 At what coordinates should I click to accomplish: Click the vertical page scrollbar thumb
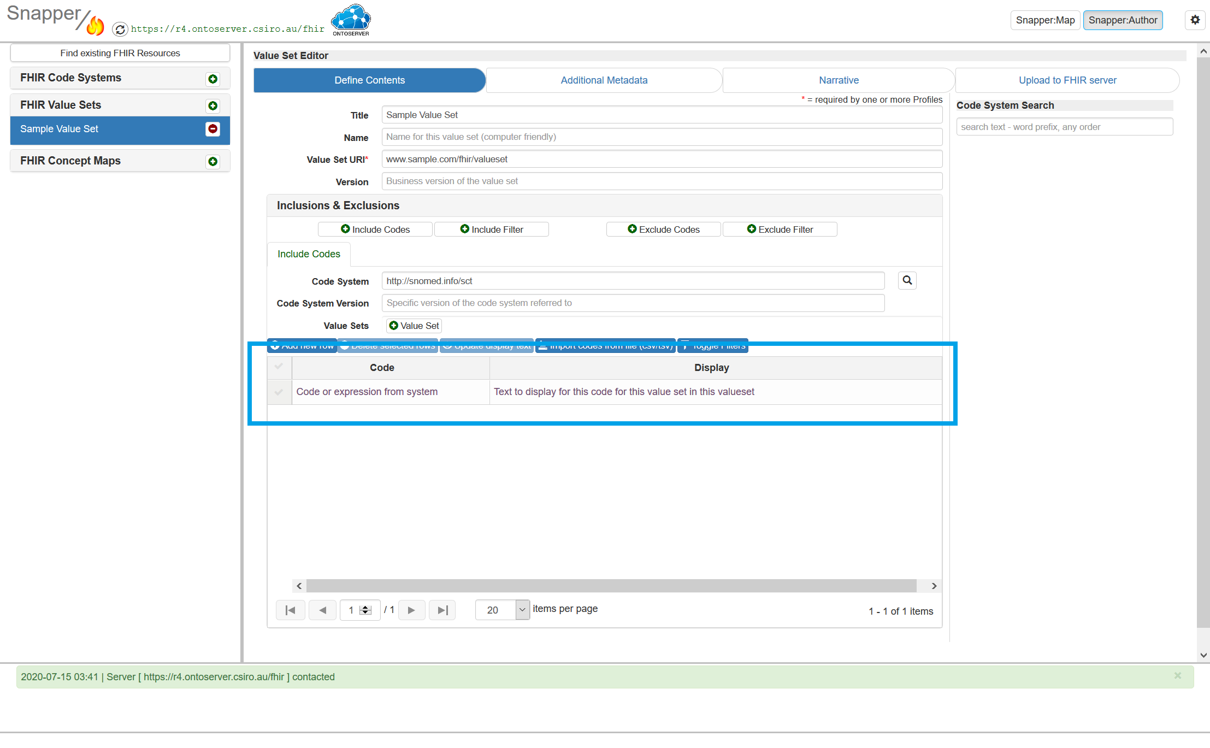click(x=1203, y=342)
